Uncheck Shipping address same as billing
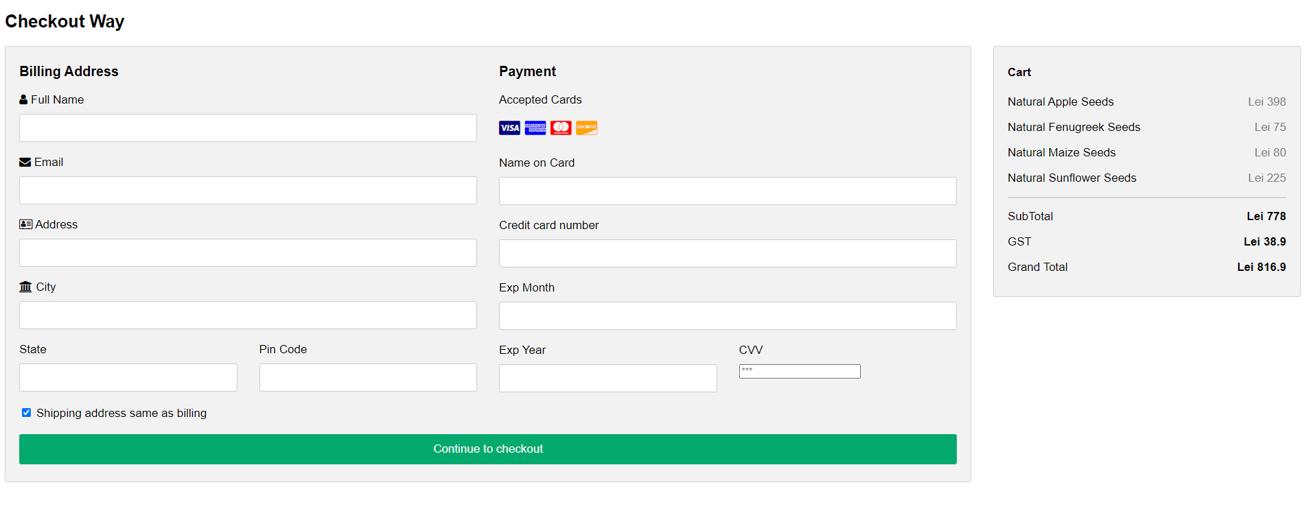The width and height of the screenshot is (1311, 513). click(26, 413)
